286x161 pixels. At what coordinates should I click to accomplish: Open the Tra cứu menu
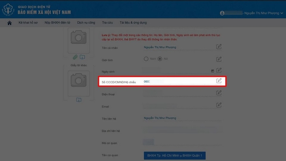[107, 23]
